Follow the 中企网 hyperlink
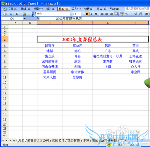Viewport: 150px width, 147px height. pyautogui.click(x=136, y=72)
